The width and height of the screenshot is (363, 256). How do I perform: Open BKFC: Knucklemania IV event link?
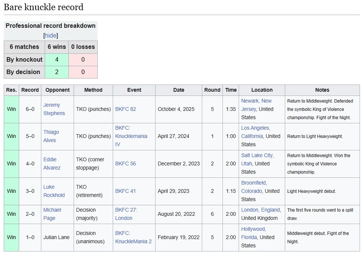coord(131,136)
